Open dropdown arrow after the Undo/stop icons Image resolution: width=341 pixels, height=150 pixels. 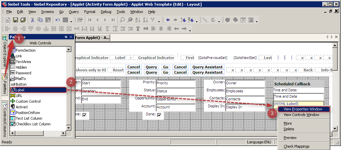click(x=71, y=22)
